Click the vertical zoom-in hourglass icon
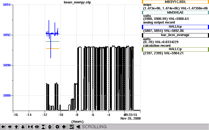Screen dimensions: 209x130 pos(43,127)
